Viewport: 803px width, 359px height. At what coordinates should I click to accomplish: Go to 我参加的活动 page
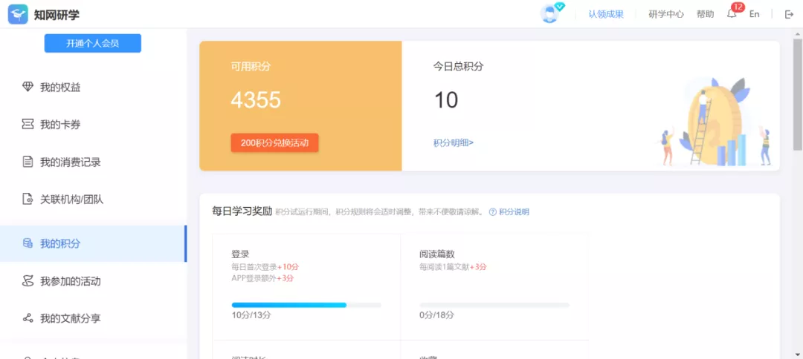(x=70, y=281)
